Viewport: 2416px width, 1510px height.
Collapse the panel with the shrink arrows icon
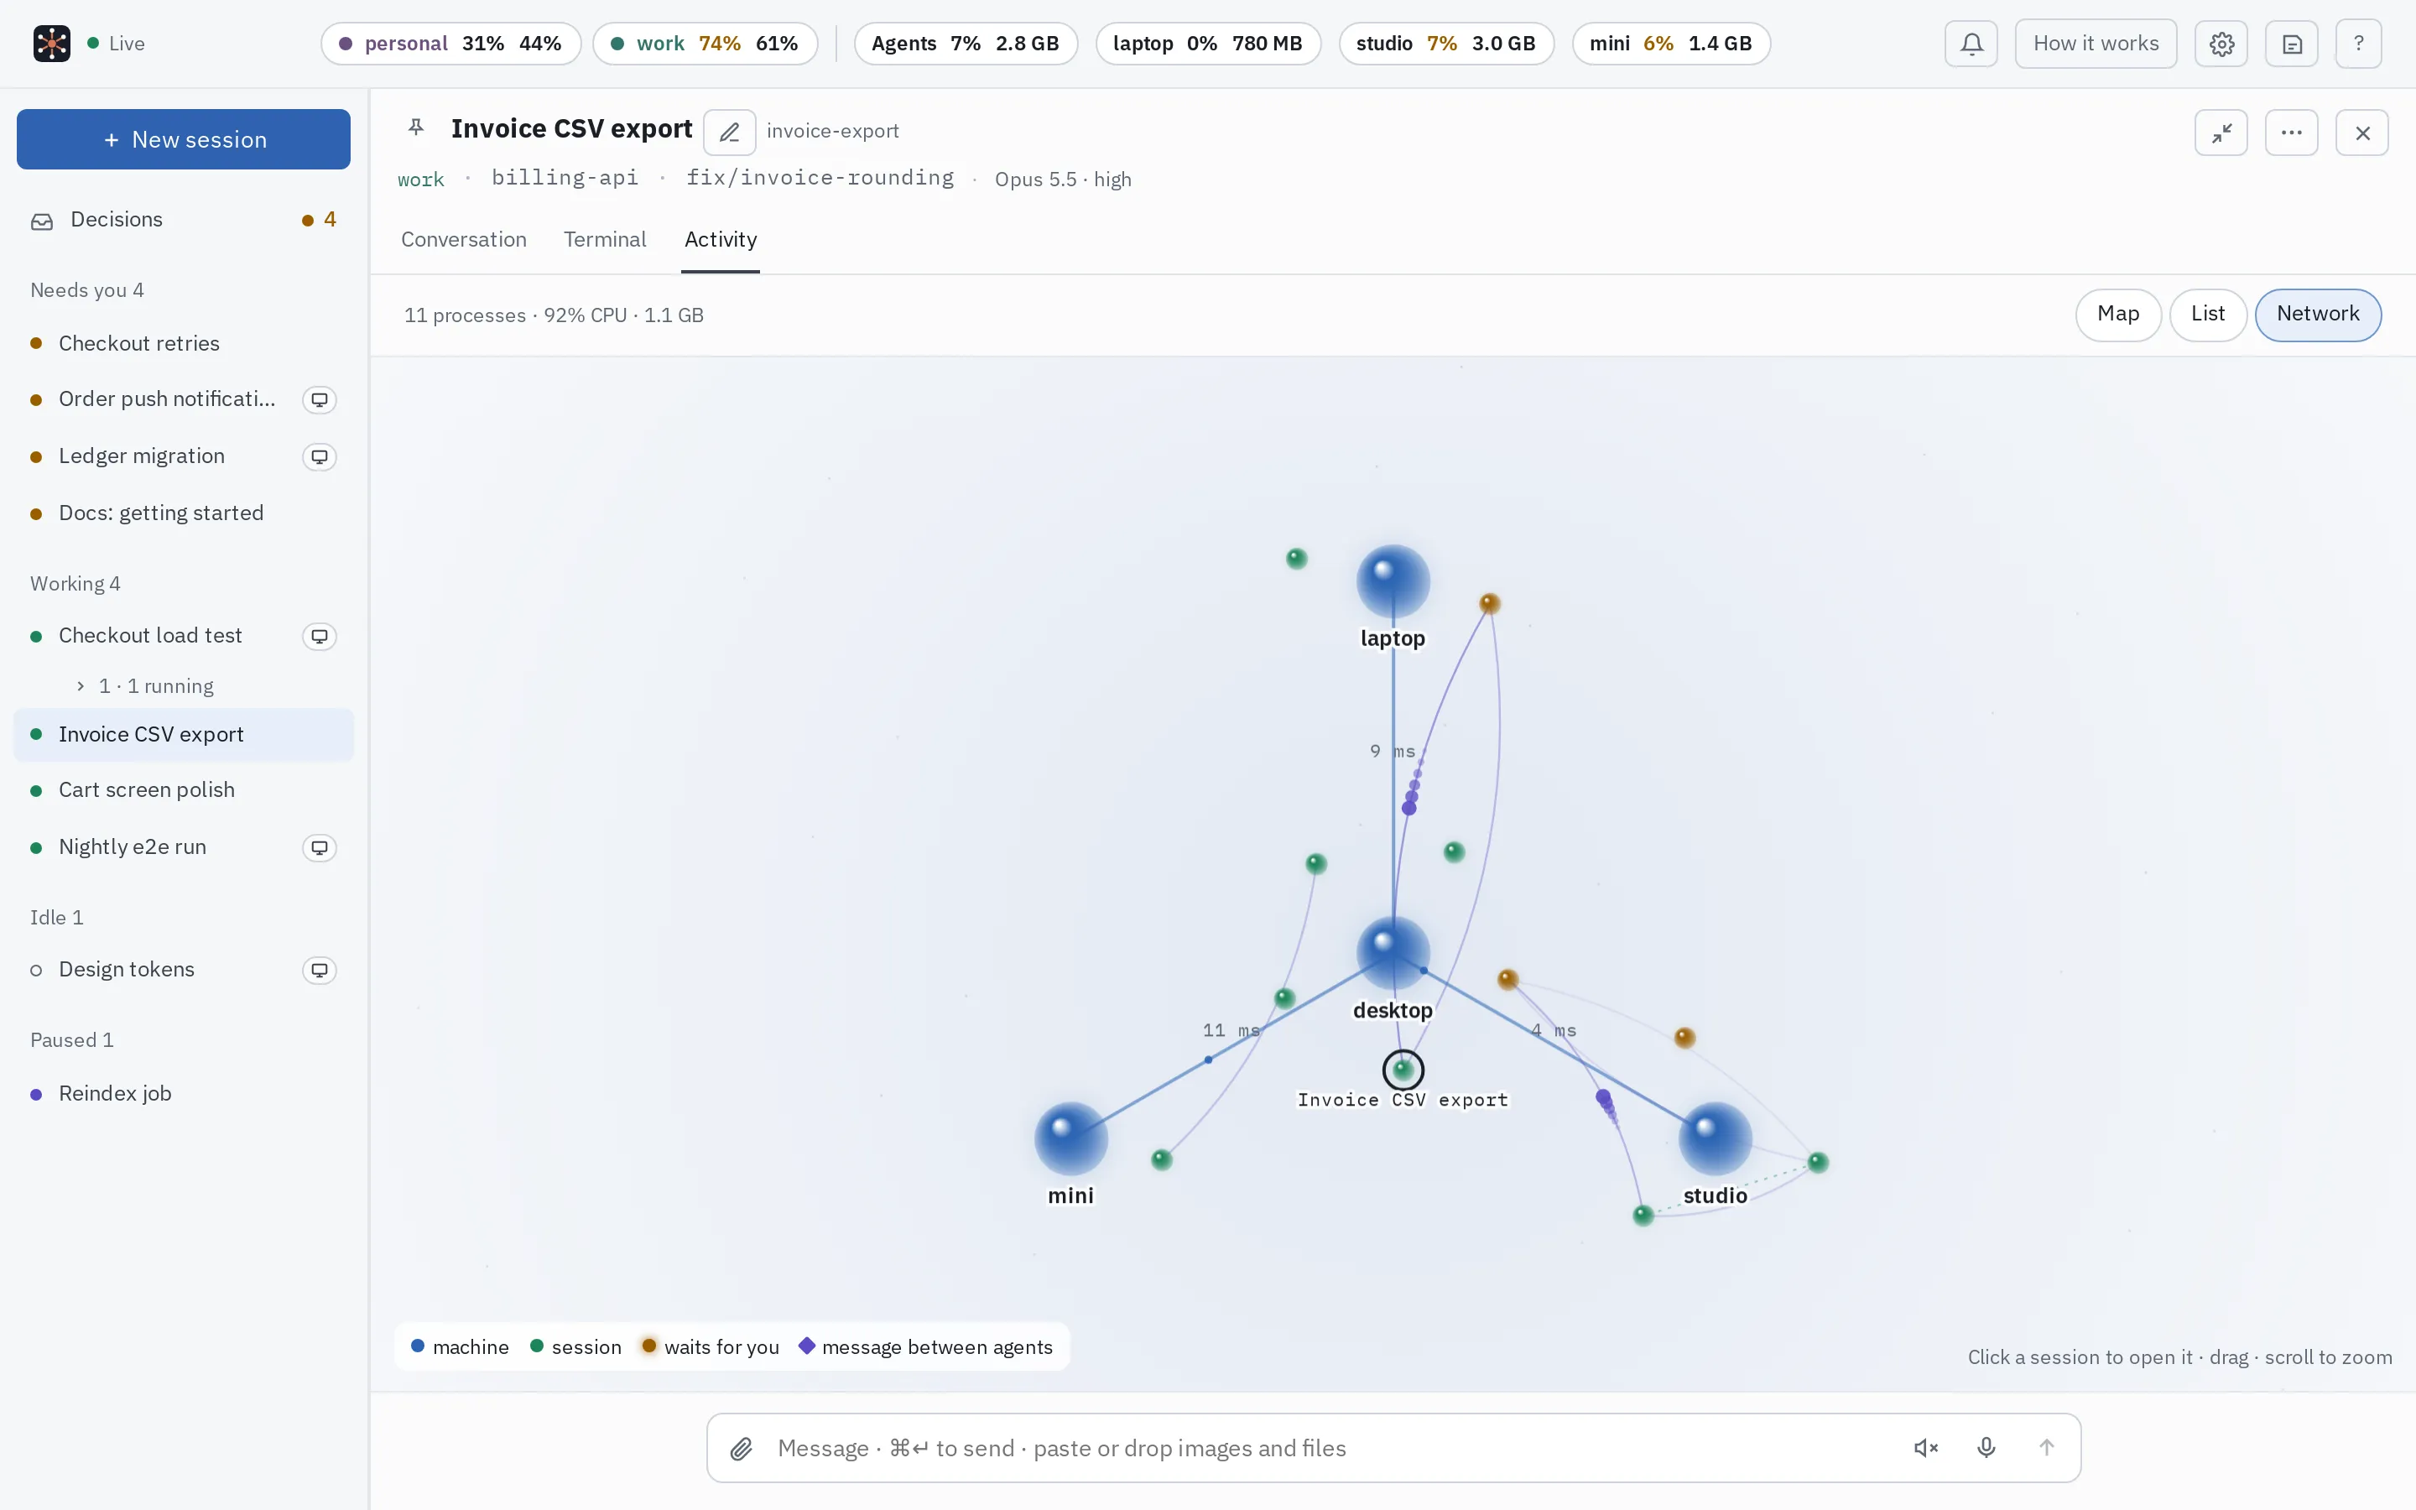click(x=2221, y=133)
